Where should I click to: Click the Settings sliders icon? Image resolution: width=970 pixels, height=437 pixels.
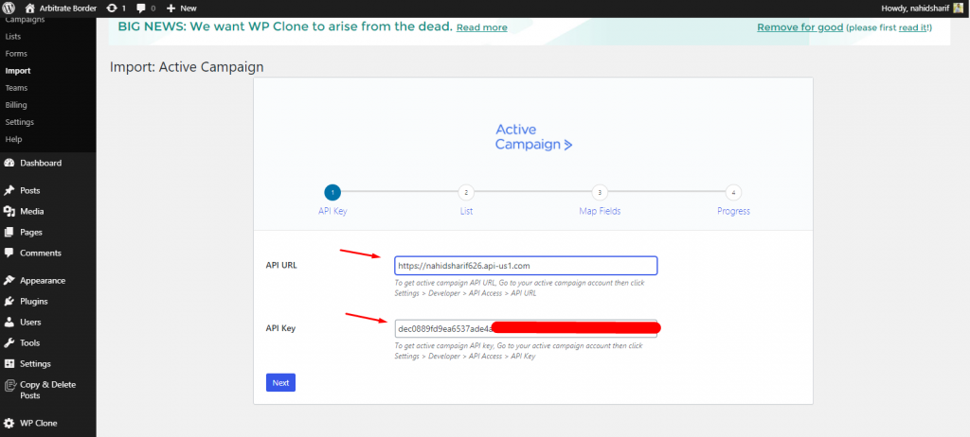pos(9,363)
